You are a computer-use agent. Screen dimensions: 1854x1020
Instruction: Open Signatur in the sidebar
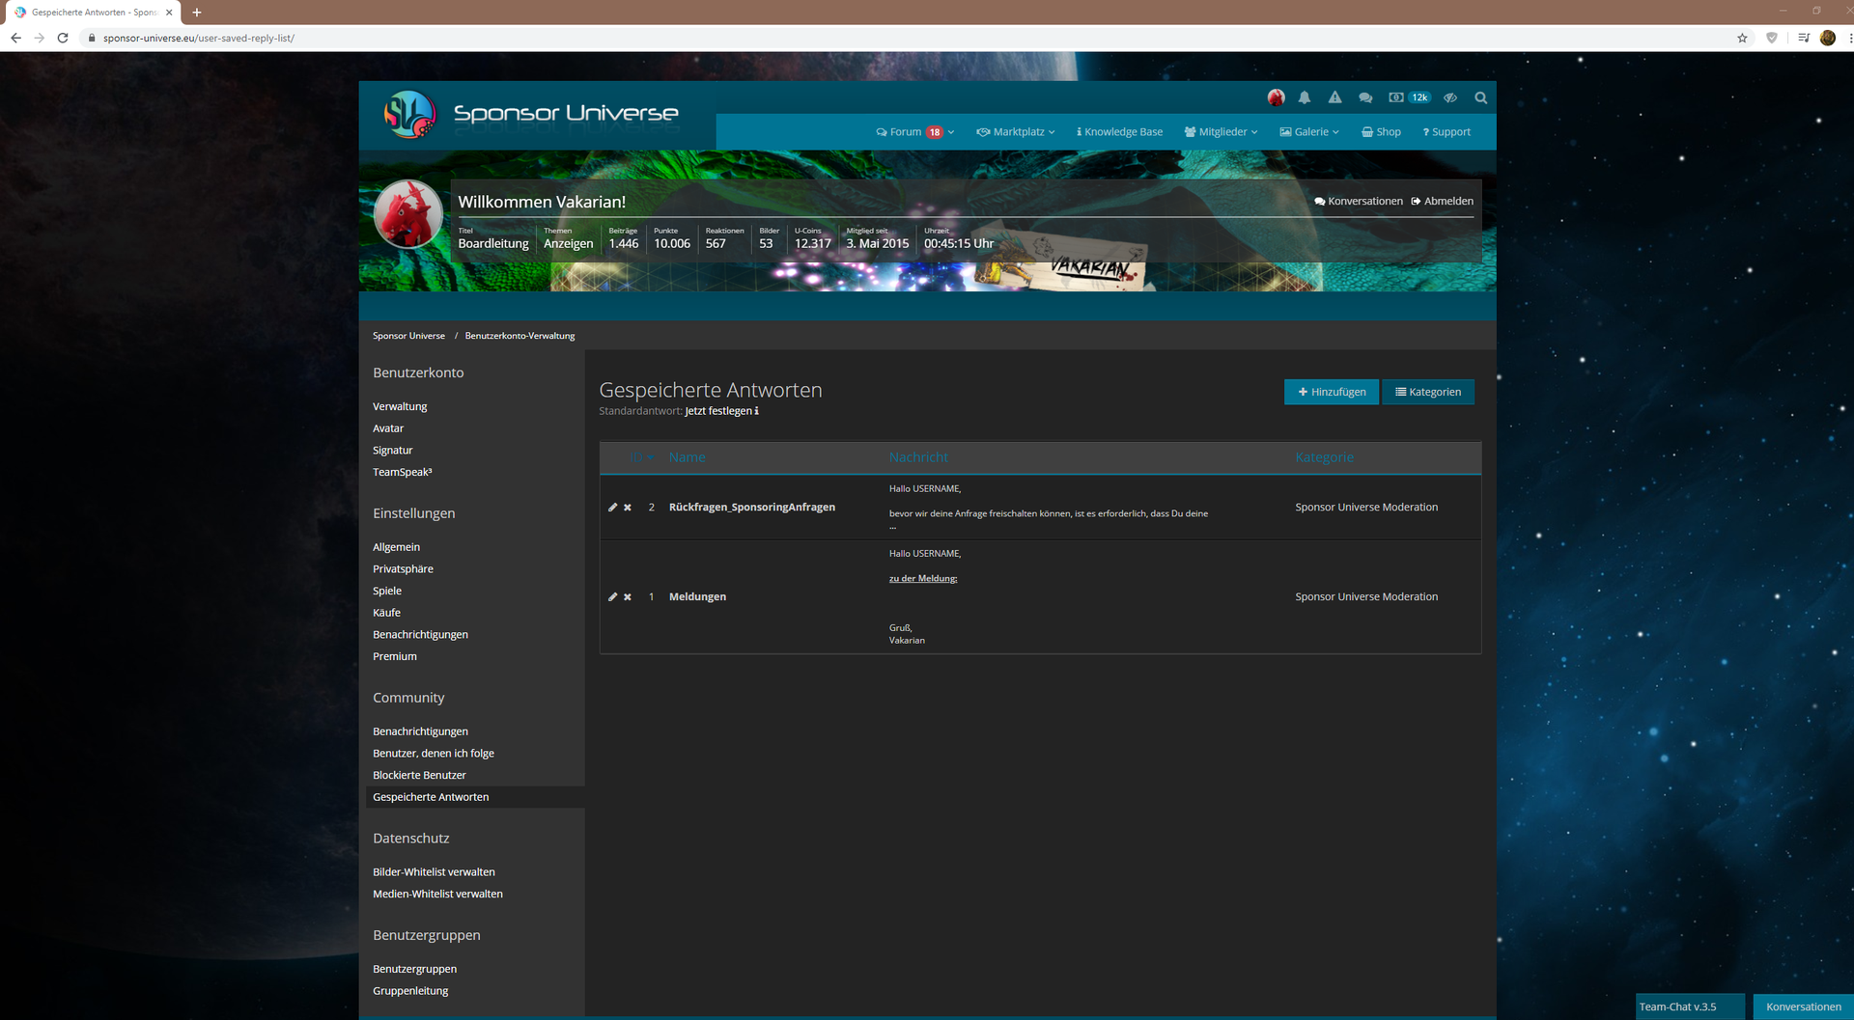[x=392, y=451]
